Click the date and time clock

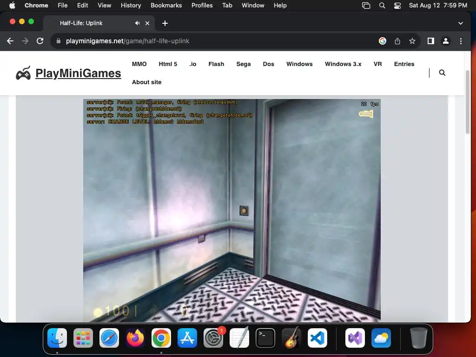pos(438,6)
